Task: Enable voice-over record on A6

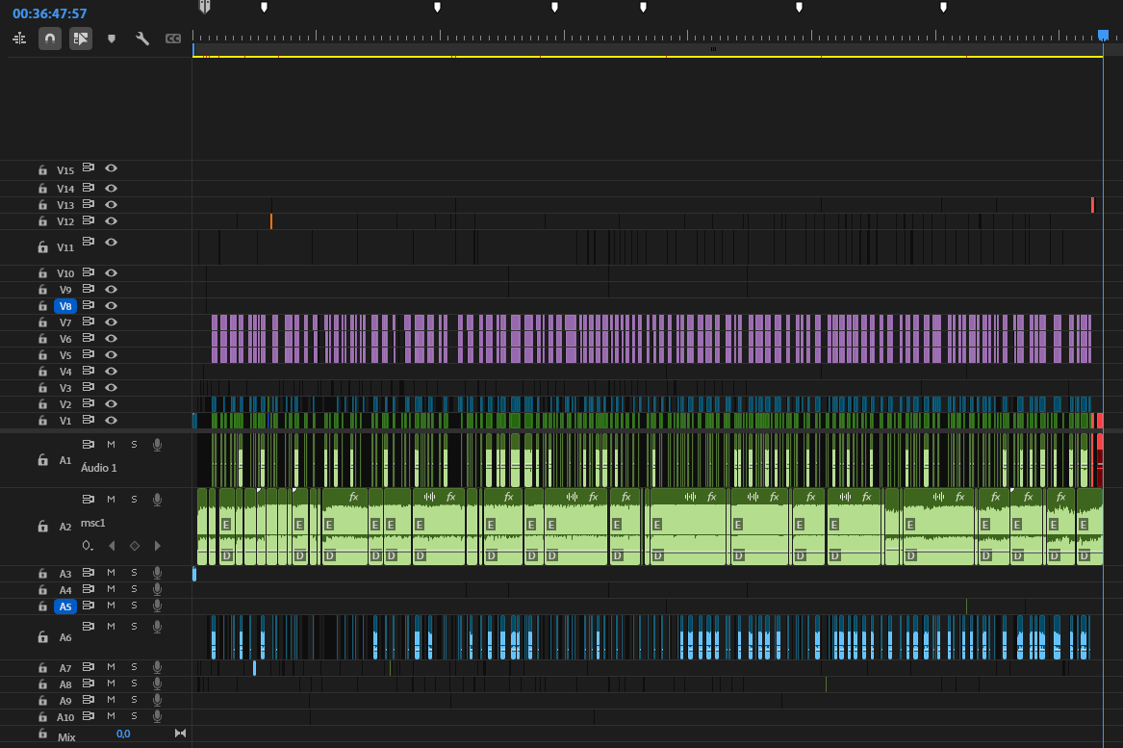Action: (157, 627)
